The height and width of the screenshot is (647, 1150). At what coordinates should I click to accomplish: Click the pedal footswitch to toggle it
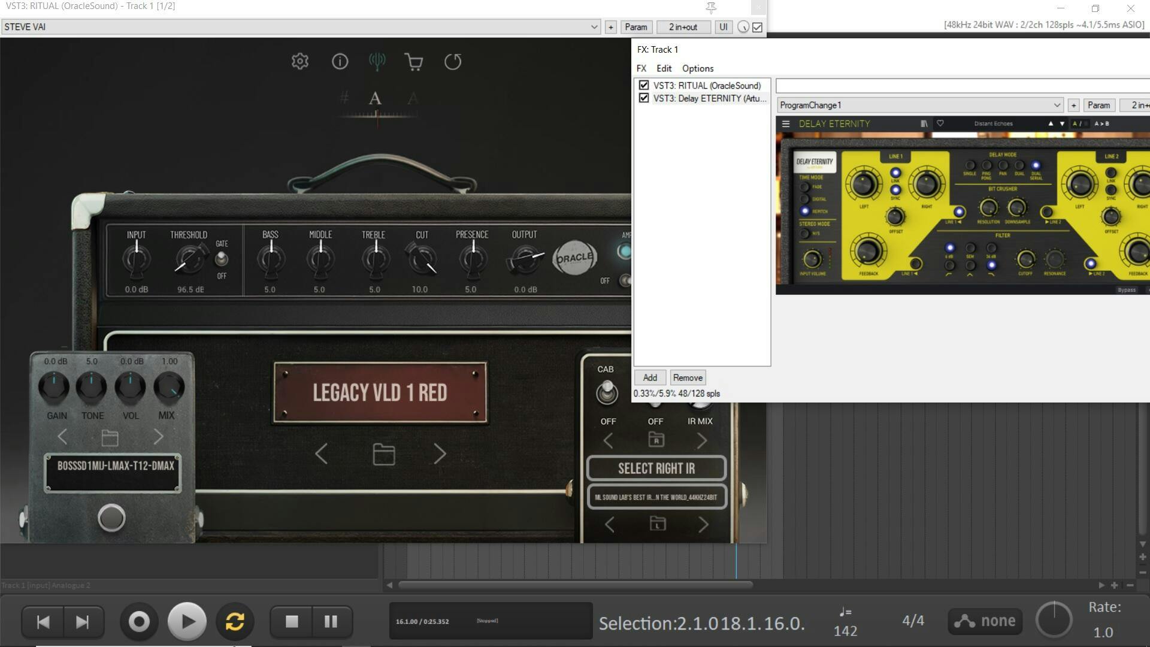pyautogui.click(x=111, y=518)
